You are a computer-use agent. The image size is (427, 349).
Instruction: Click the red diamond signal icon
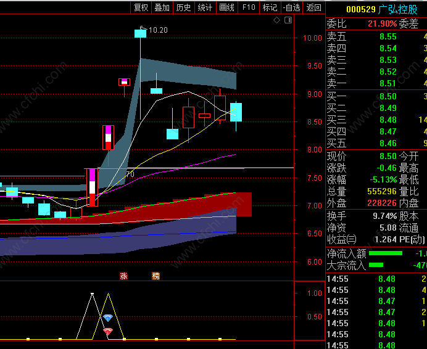[108, 331]
